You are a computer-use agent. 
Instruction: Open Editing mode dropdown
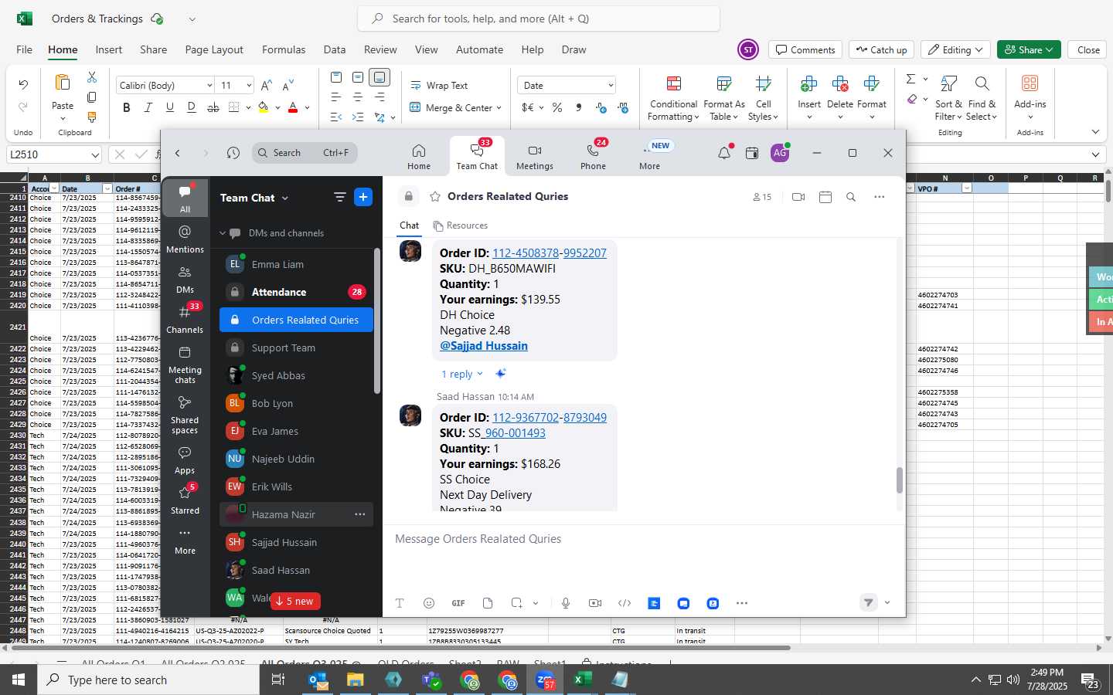point(956,49)
